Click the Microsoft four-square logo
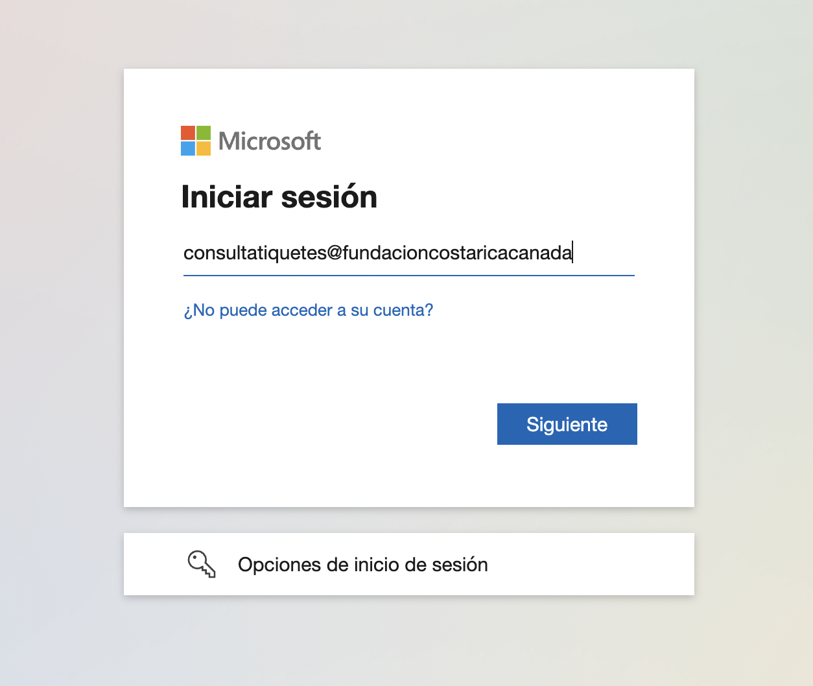813x686 pixels. (x=196, y=141)
